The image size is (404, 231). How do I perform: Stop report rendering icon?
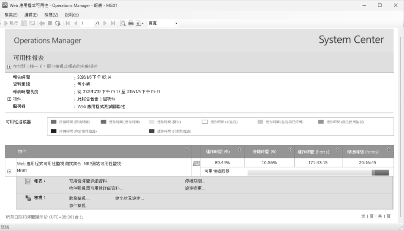point(50,23)
